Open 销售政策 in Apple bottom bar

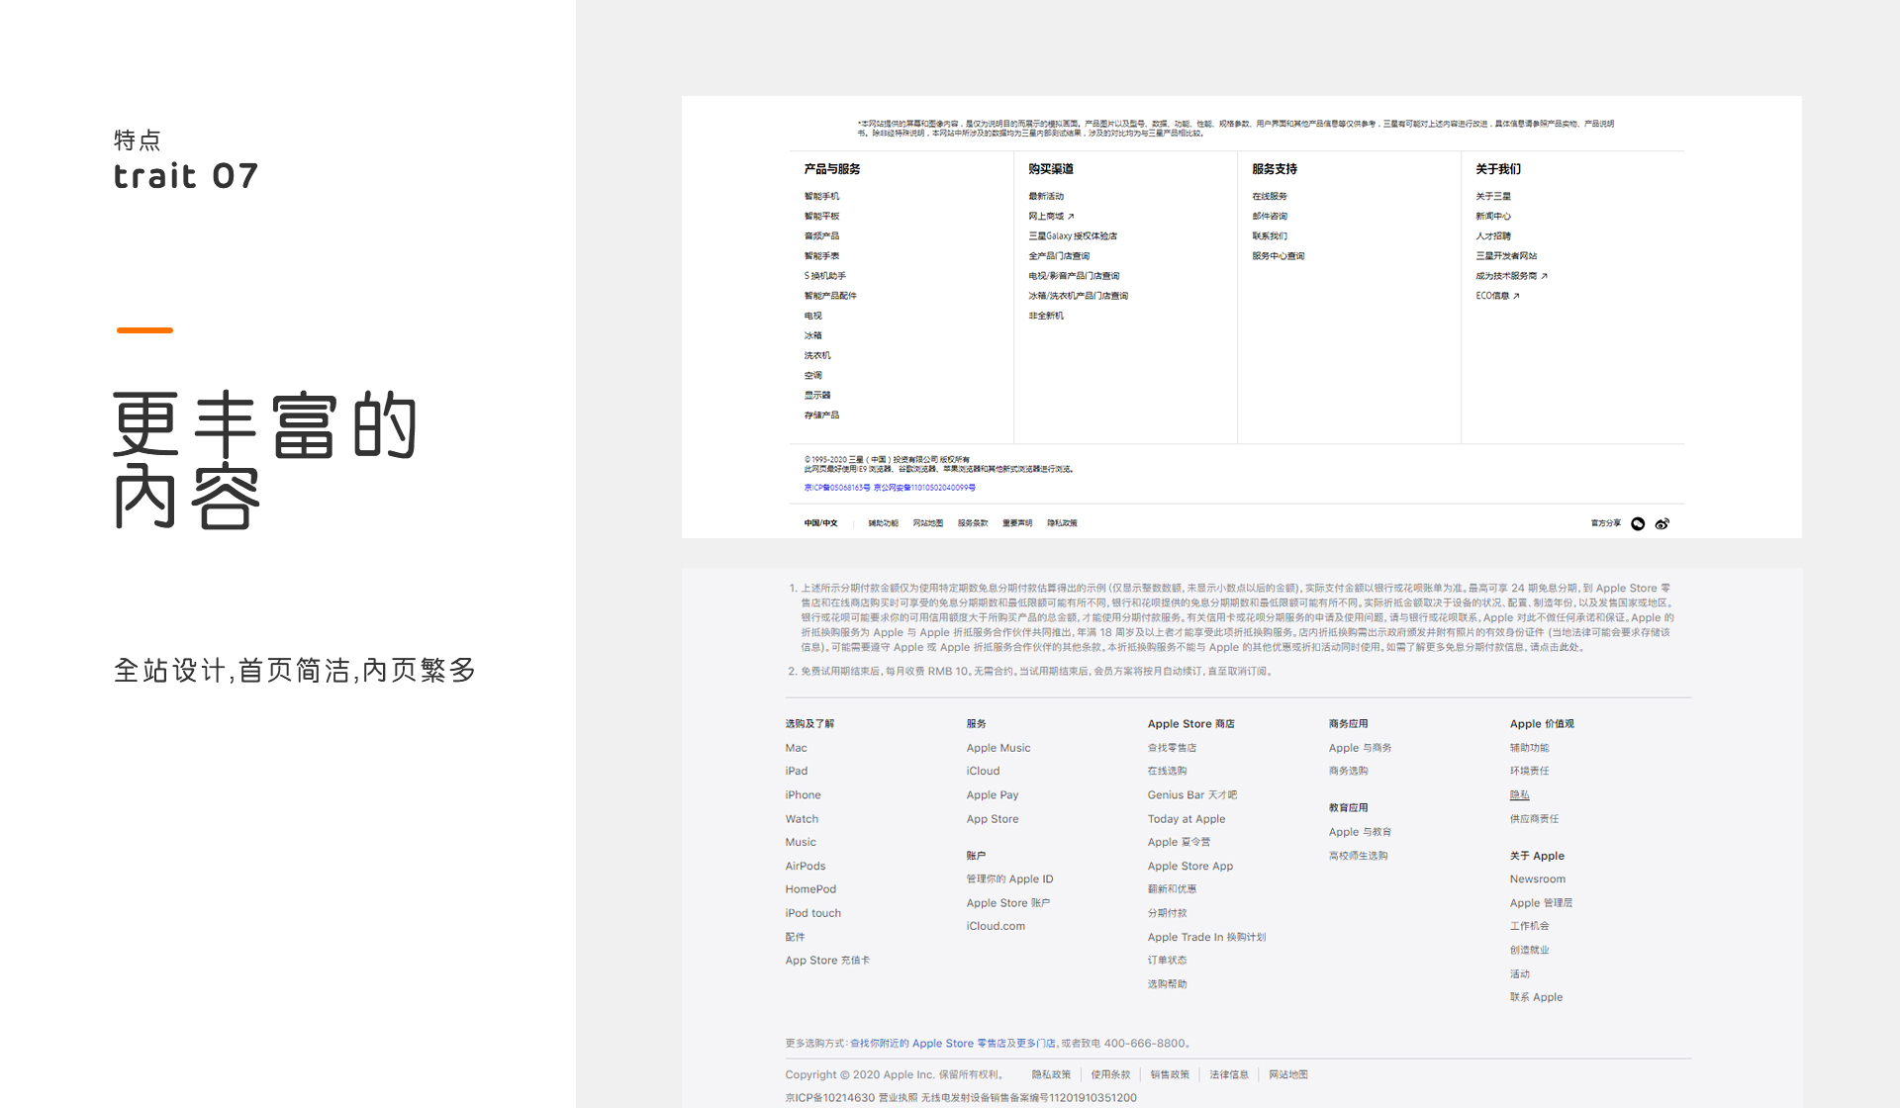(x=1170, y=1074)
